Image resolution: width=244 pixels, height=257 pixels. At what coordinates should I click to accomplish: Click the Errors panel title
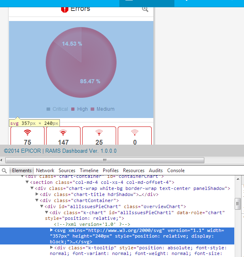pos(80,9)
